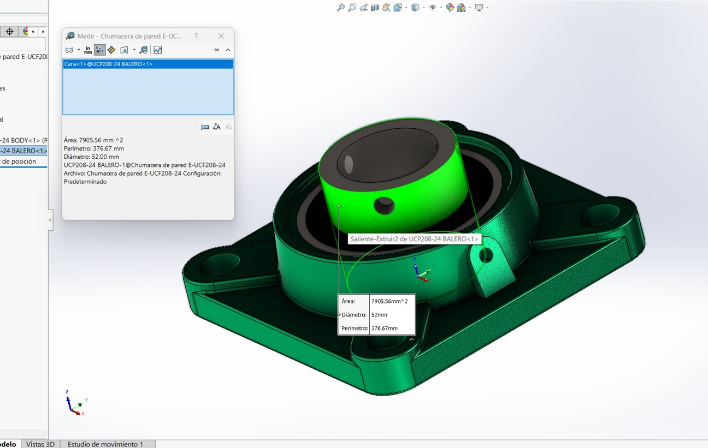Screen dimensions: 708x448
Task: Click the Arc/Circle Measurements icon in Medir
Action: 69,50
